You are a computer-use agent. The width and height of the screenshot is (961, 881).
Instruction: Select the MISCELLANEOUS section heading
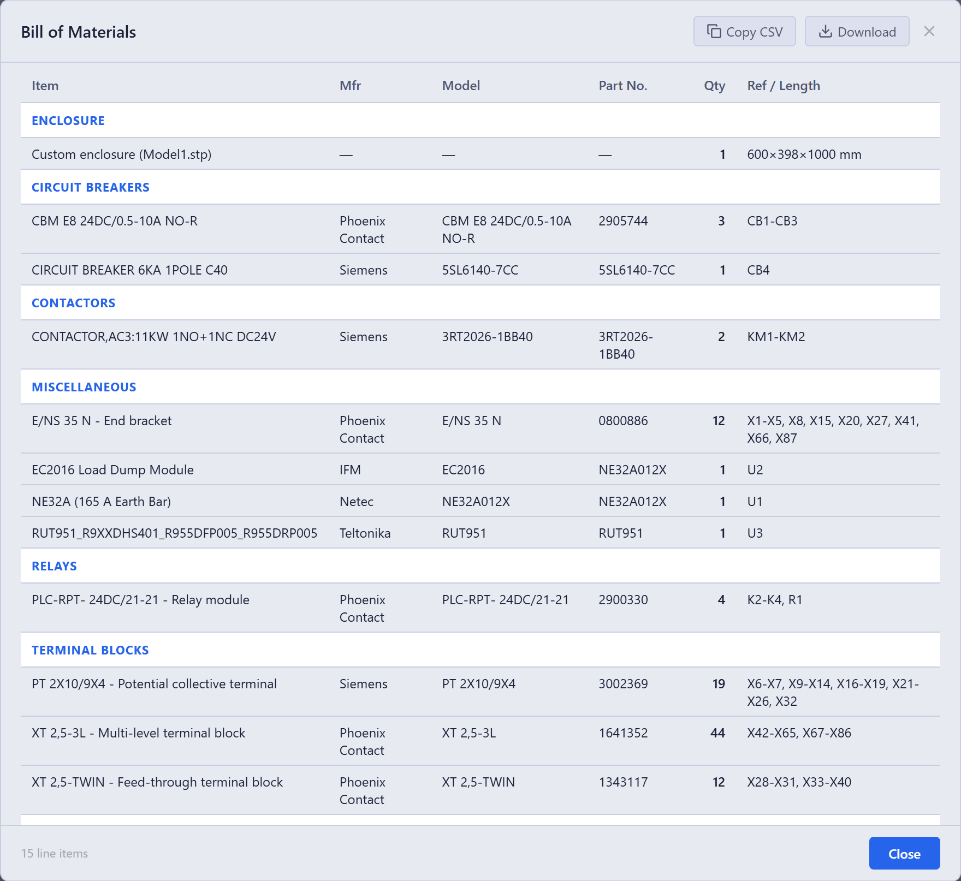tap(84, 387)
